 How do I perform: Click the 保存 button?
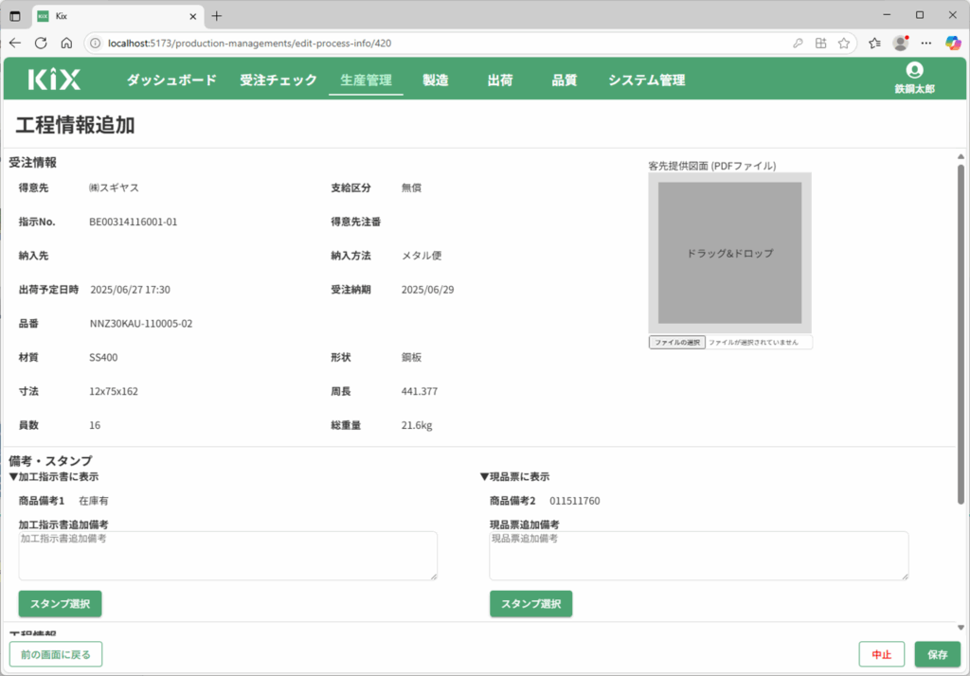(938, 654)
